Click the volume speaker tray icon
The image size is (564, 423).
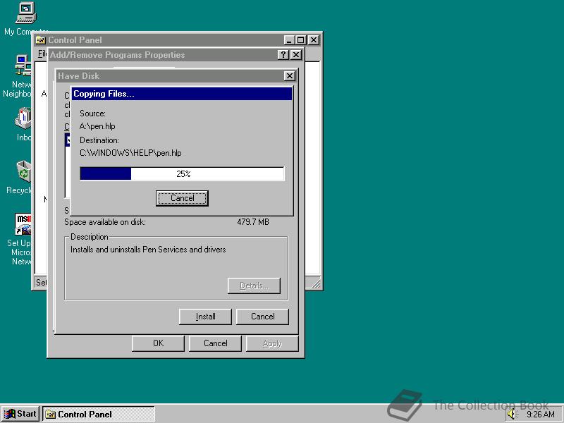512,415
